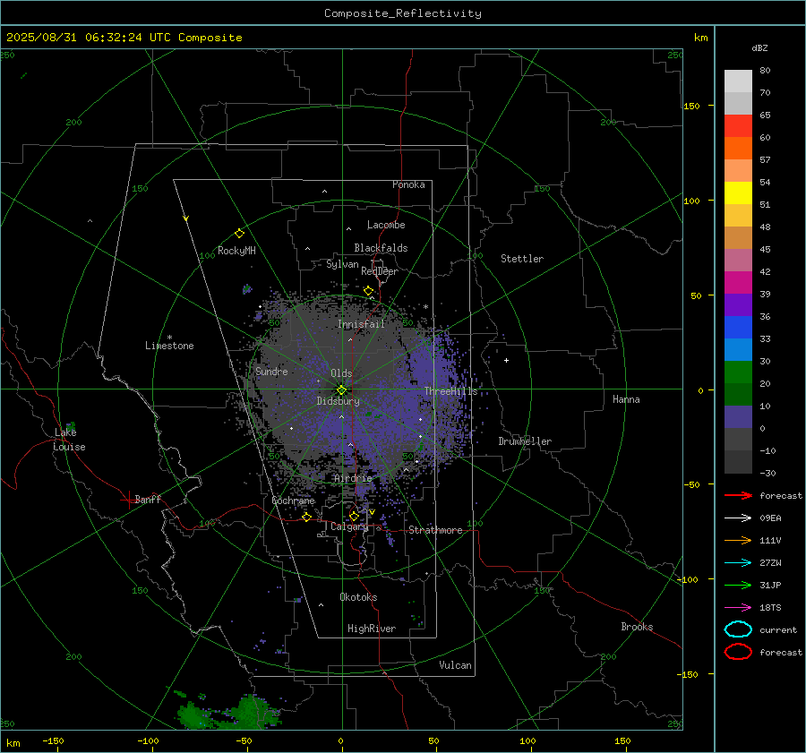806x753 pixels.
Task: Click the Hanna label
Action: click(626, 399)
